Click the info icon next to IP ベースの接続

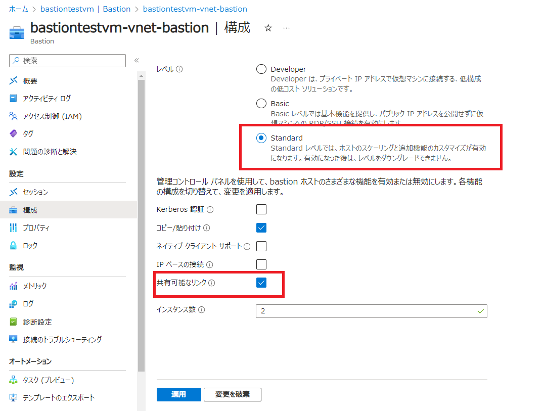pos(209,264)
